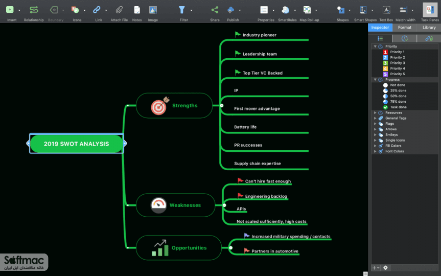Switch to the Inspector tab
The height and width of the screenshot is (276, 441).
(x=380, y=28)
